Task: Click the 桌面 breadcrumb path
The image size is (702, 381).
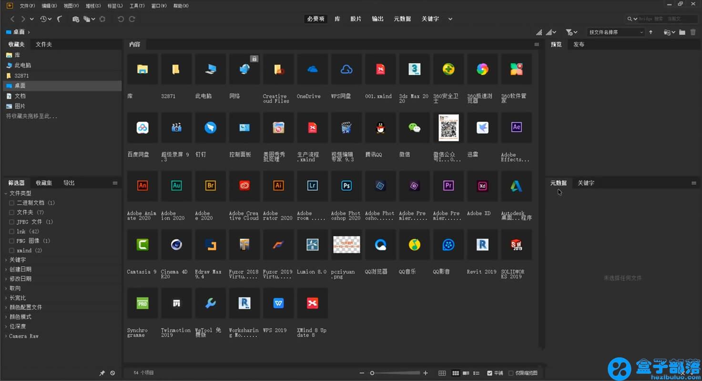Action: tap(19, 32)
